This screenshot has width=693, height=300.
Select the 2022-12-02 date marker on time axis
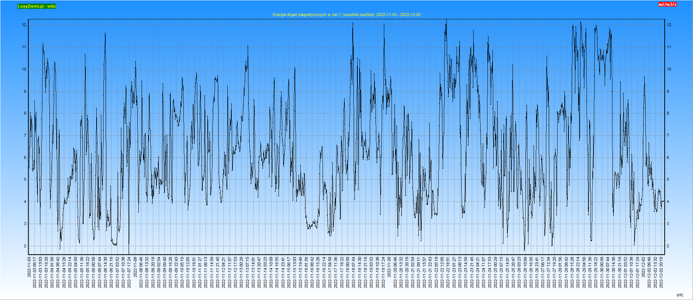pos(643,267)
